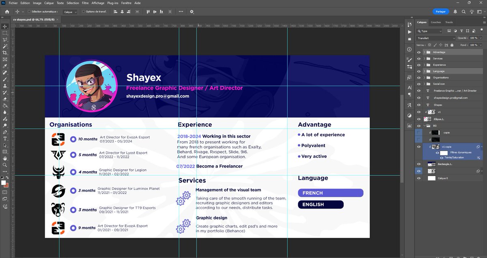The image size is (487, 258).
Task: Align bottom edges in options bar
Action: click(162, 12)
